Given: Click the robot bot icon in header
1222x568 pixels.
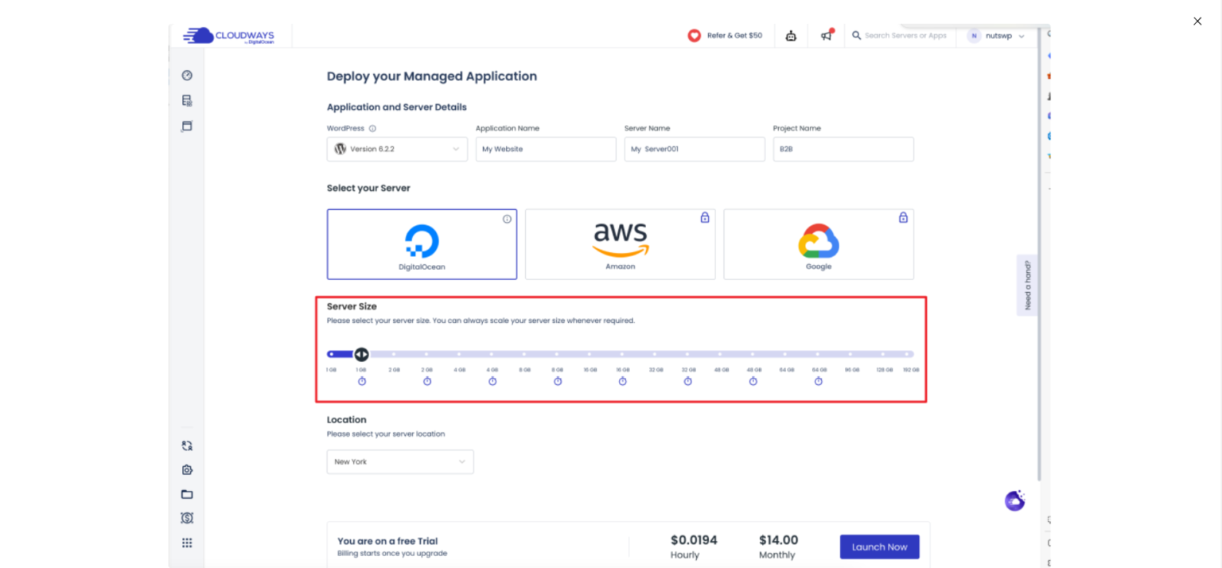Looking at the screenshot, I should coord(791,36).
